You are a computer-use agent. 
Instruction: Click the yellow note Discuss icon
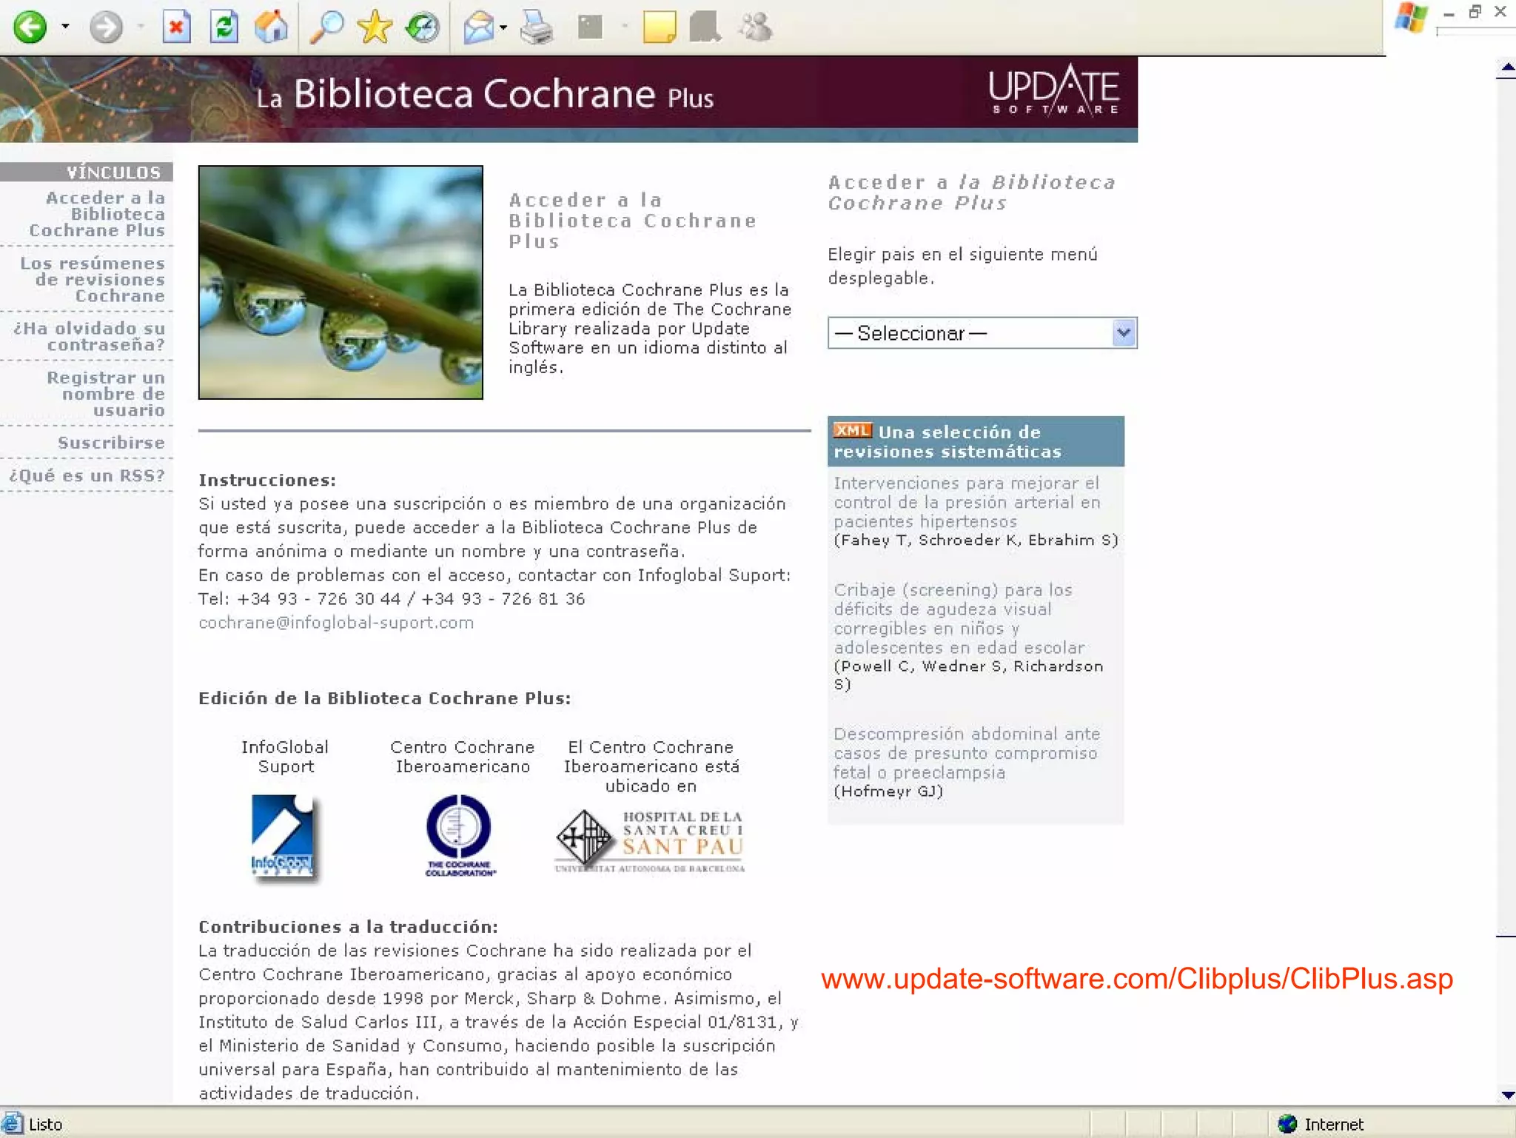pos(659,27)
